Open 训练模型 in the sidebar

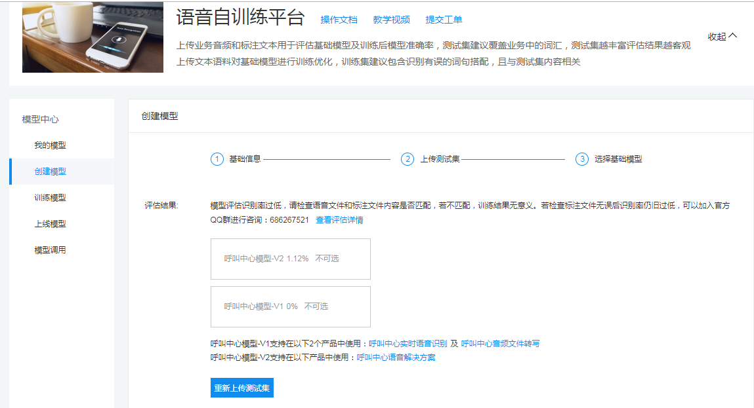pyautogui.click(x=50, y=198)
